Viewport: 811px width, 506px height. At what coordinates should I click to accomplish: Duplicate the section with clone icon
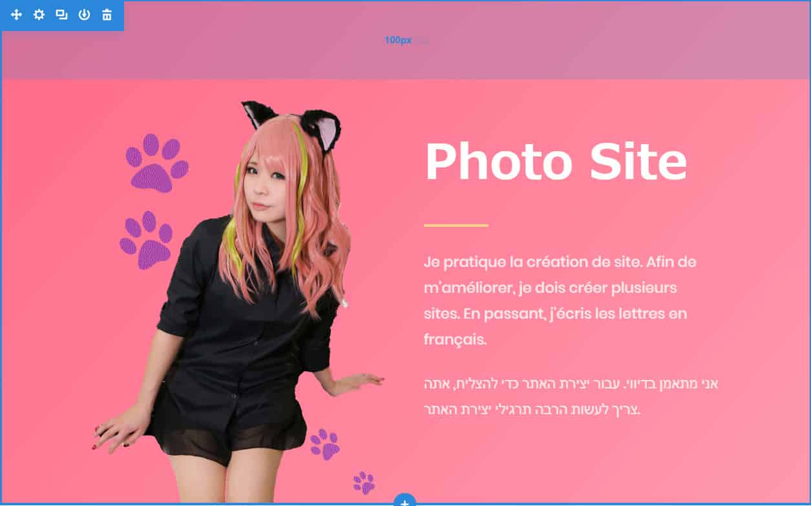61,15
